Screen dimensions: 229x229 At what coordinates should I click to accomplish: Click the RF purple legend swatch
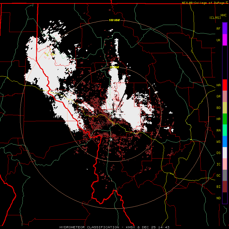(225, 28)
